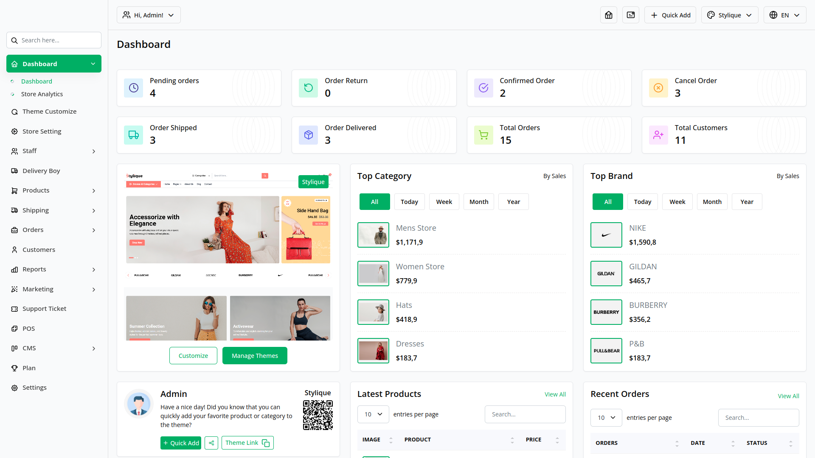Click the Pending orders clock icon

134,88
